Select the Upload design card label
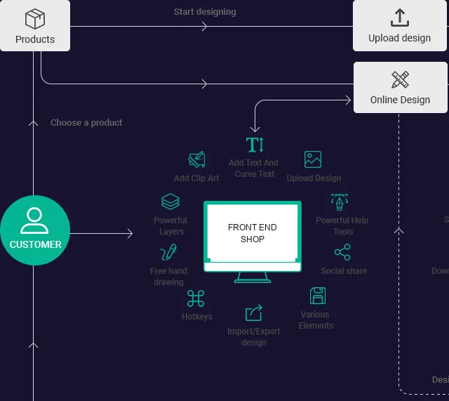 (399, 38)
